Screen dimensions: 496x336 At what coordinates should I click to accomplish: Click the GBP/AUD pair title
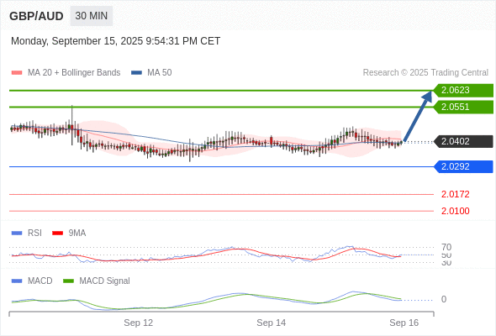36,16
